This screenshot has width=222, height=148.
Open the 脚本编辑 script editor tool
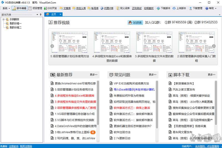point(19,8)
